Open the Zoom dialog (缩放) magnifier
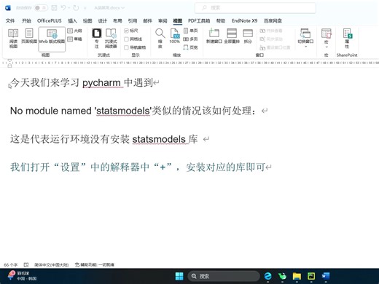The image size is (379, 284). (x=160, y=39)
